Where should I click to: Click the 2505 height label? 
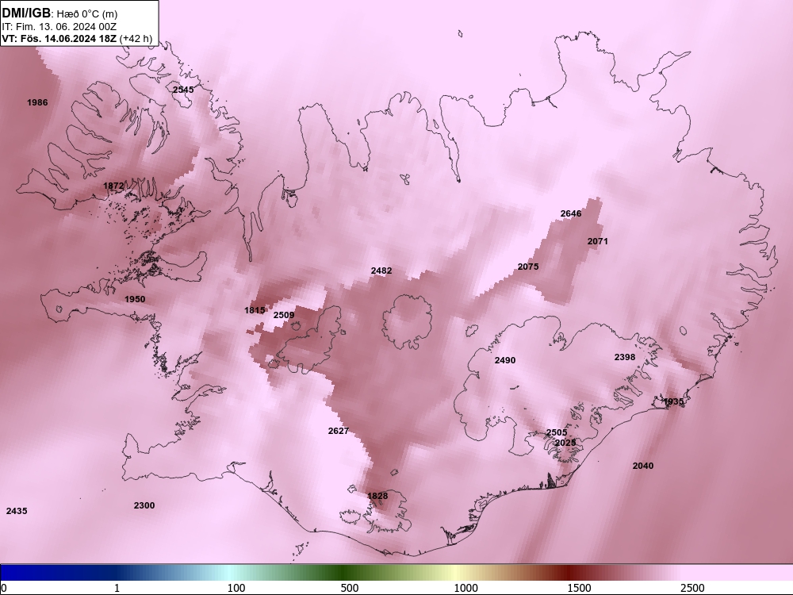[x=557, y=432]
